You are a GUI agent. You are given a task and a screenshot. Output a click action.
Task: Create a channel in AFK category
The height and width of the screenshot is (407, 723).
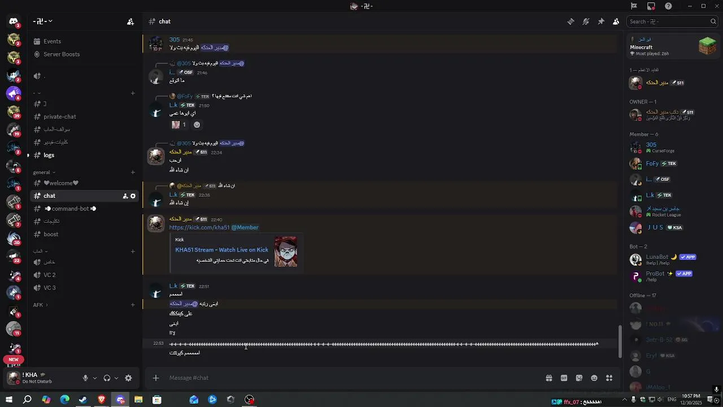[x=133, y=305]
